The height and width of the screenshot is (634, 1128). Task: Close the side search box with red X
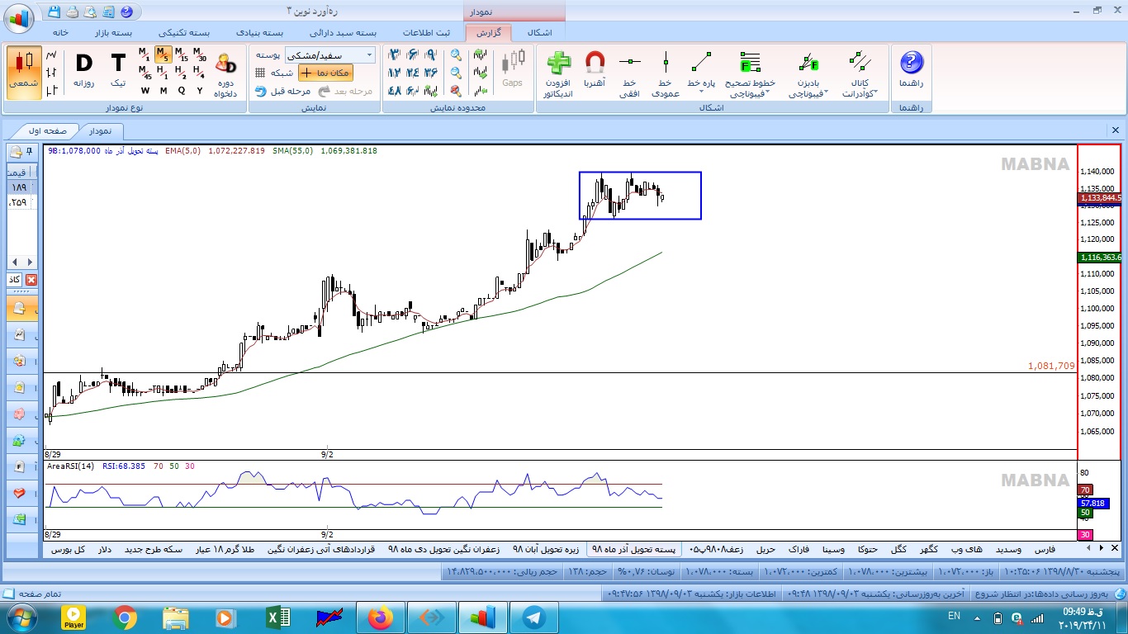tap(32, 280)
